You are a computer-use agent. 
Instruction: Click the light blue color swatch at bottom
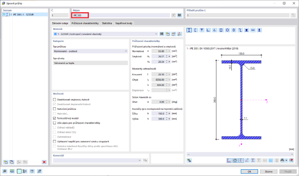coord(19,171)
